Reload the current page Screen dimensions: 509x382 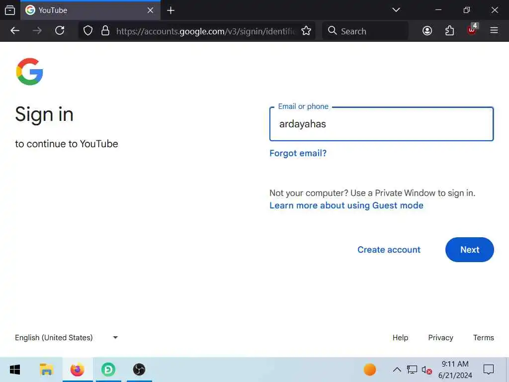pos(60,31)
